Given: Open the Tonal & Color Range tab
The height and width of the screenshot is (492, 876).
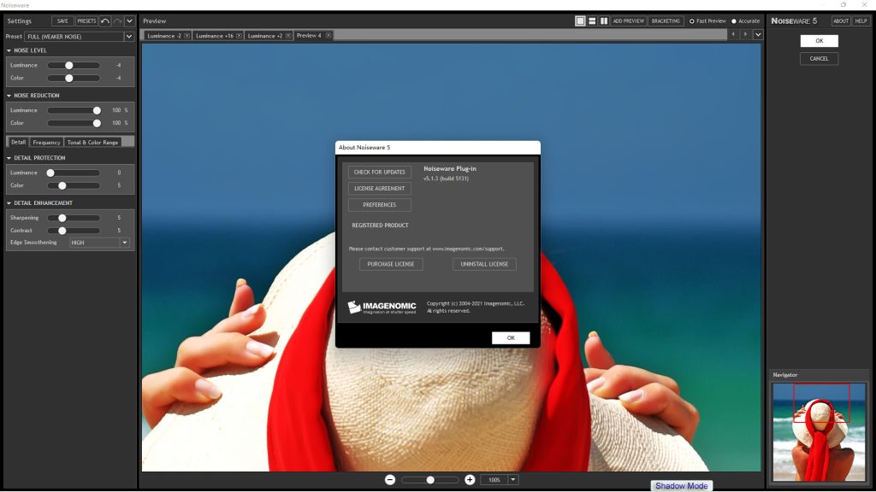Looking at the screenshot, I should pyautogui.click(x=92, y=143).
